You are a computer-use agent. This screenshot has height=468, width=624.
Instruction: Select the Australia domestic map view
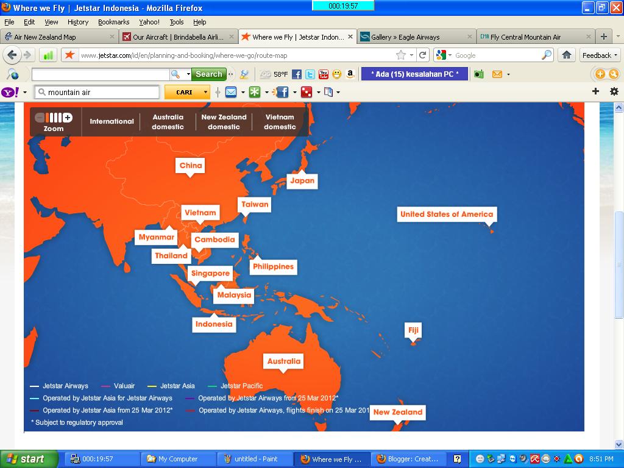tap(168, 121)
